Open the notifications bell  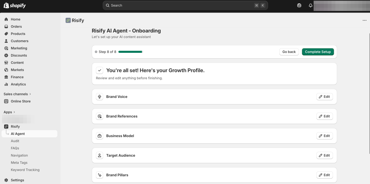pyautogui.click(x=311, y=5)
